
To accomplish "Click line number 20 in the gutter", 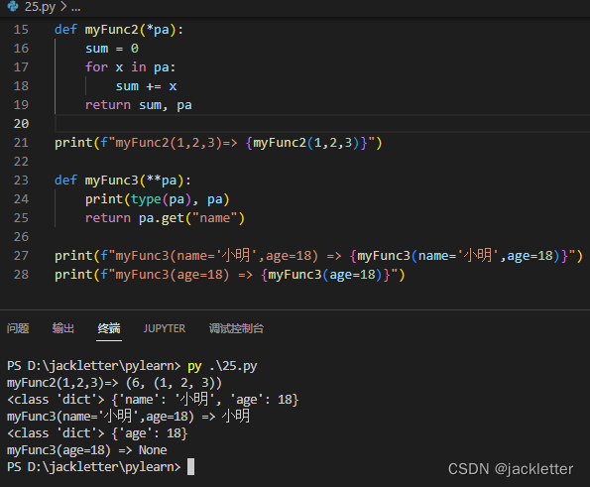I will 21,123.
